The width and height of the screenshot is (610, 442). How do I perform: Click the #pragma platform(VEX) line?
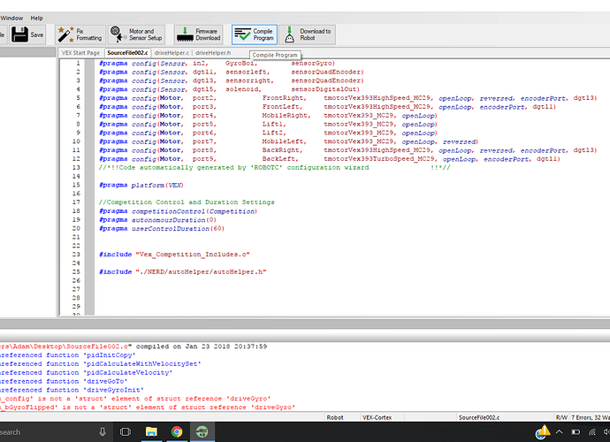(141, 185)
